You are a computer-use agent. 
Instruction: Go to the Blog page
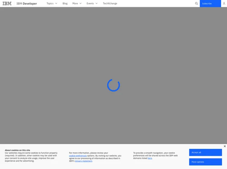coord(65,4)
